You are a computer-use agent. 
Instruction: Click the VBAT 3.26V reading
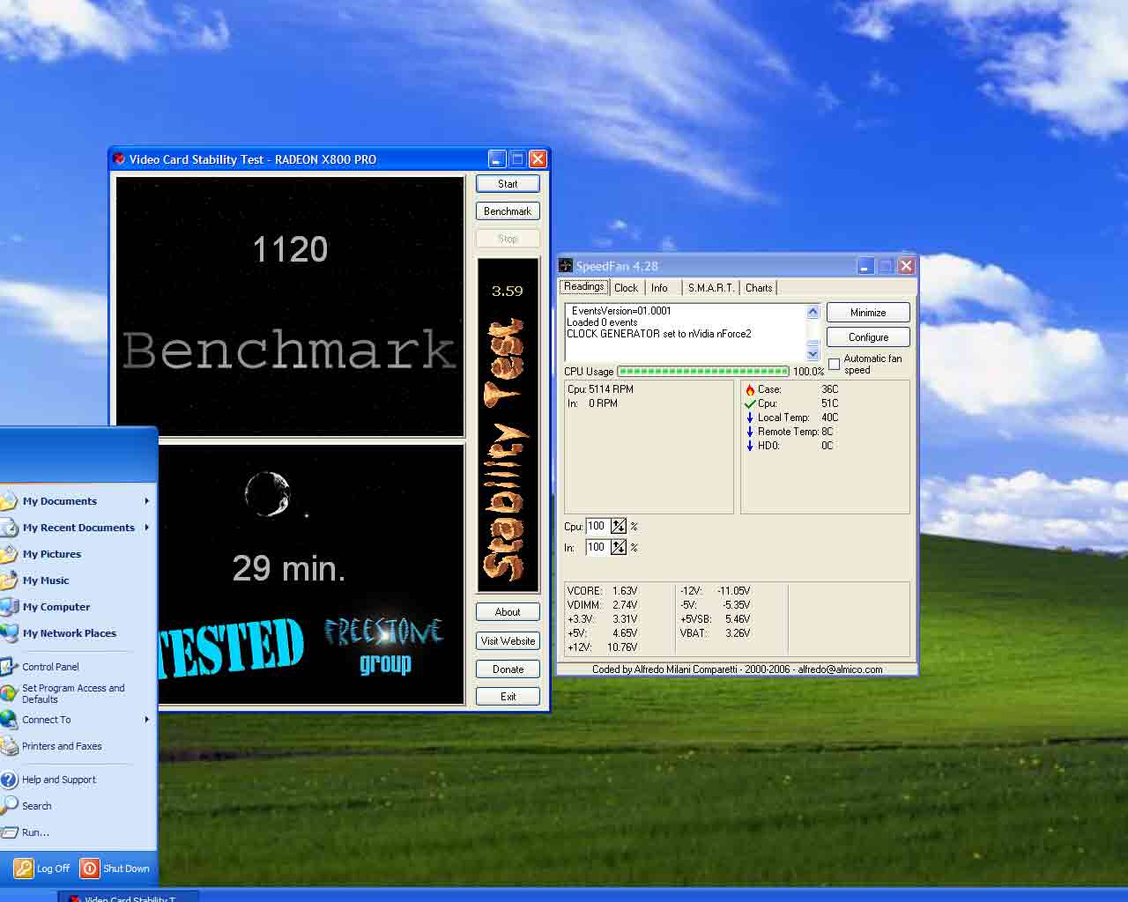[716, 633]
